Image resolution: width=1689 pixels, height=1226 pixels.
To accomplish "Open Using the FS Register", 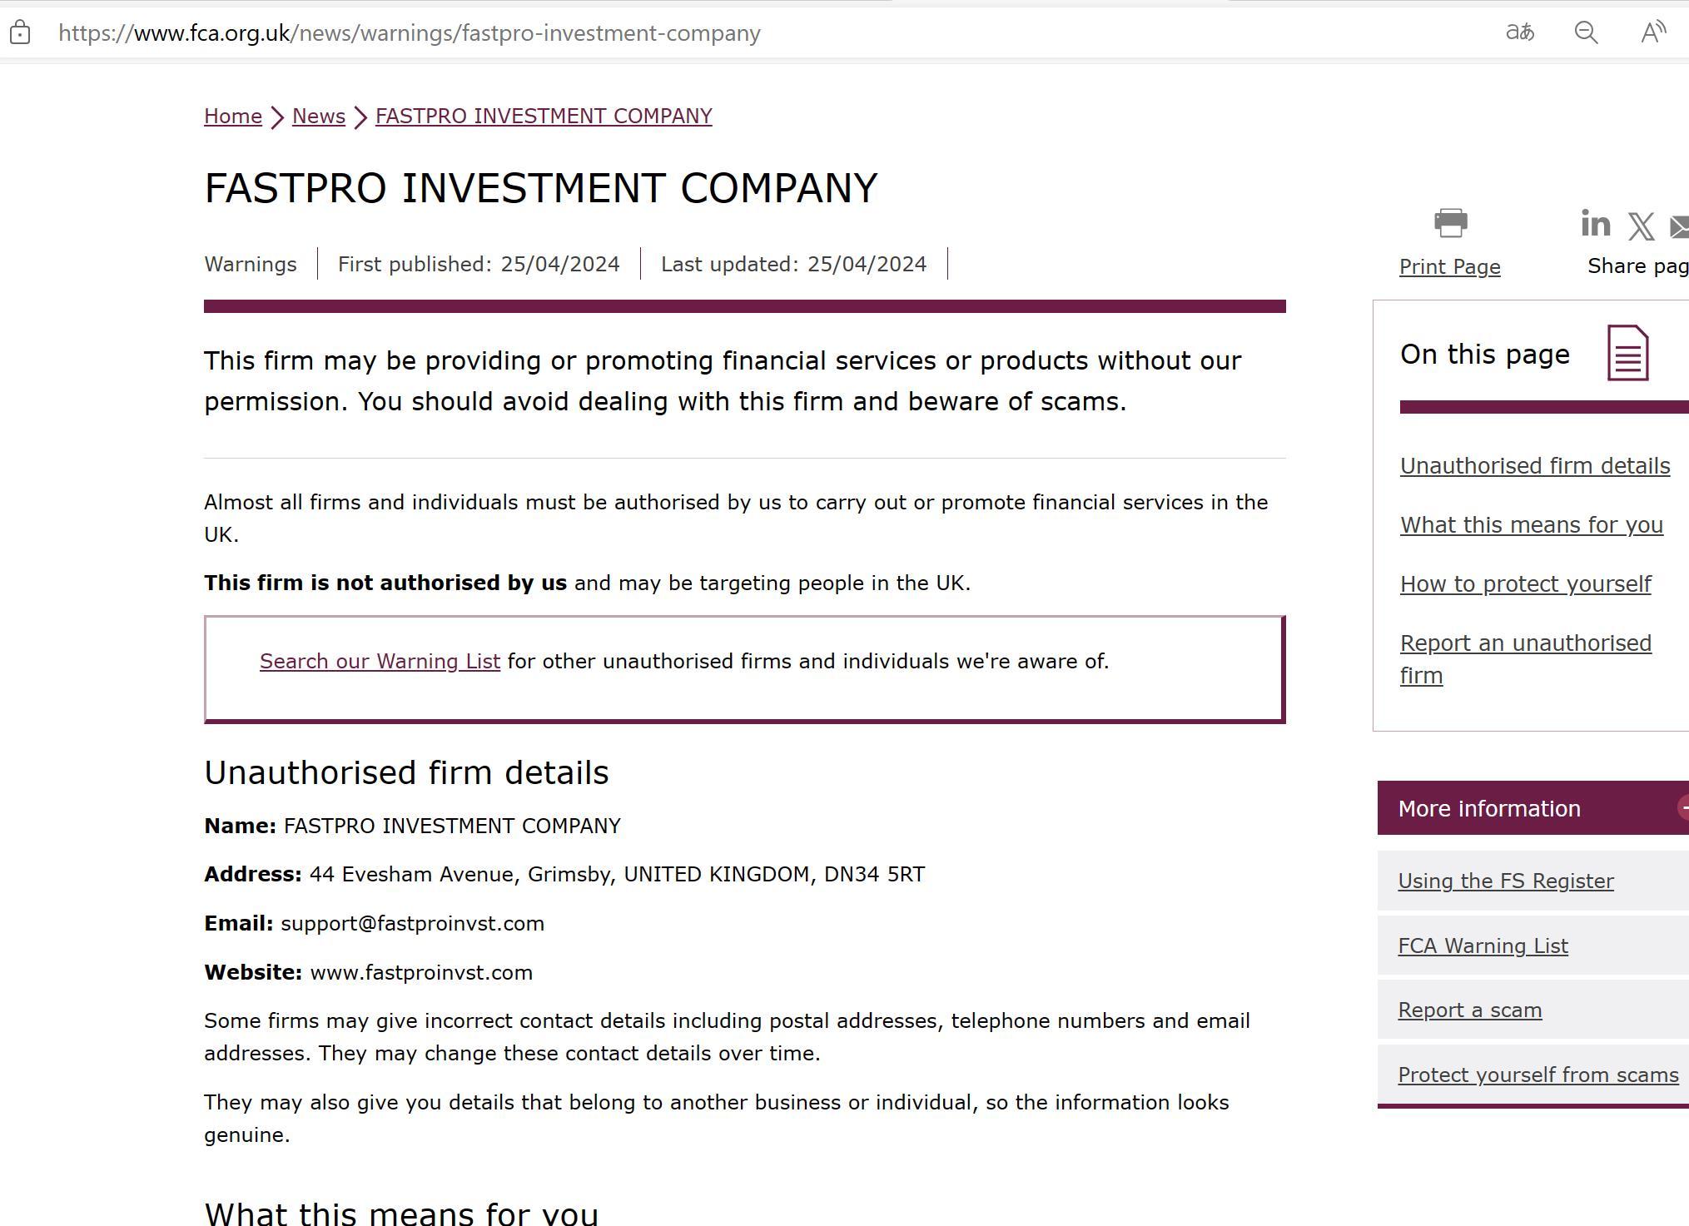I will point(1505,881).
